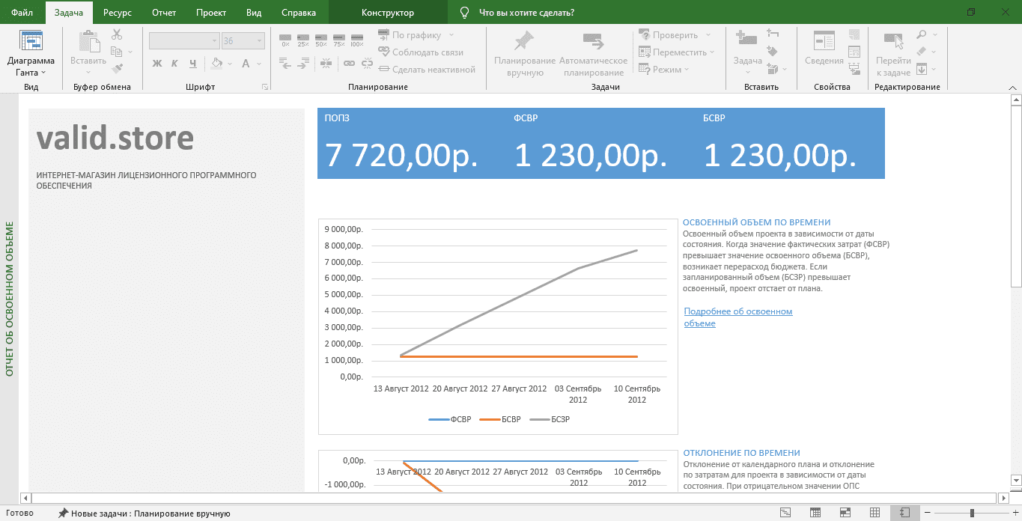This screenshot has height=521, width=1022.
Task: Open the Файл menu
Action: coord(22,13)
